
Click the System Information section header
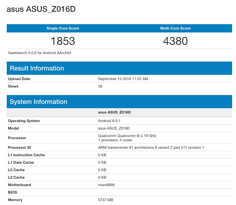click(x=38, y=102)
